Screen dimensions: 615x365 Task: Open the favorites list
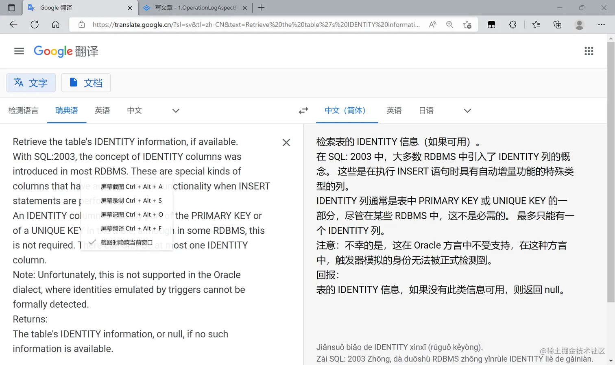[x=536, y=24]
